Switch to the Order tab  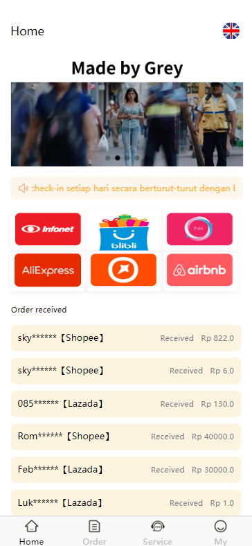(x=94, y=531)
